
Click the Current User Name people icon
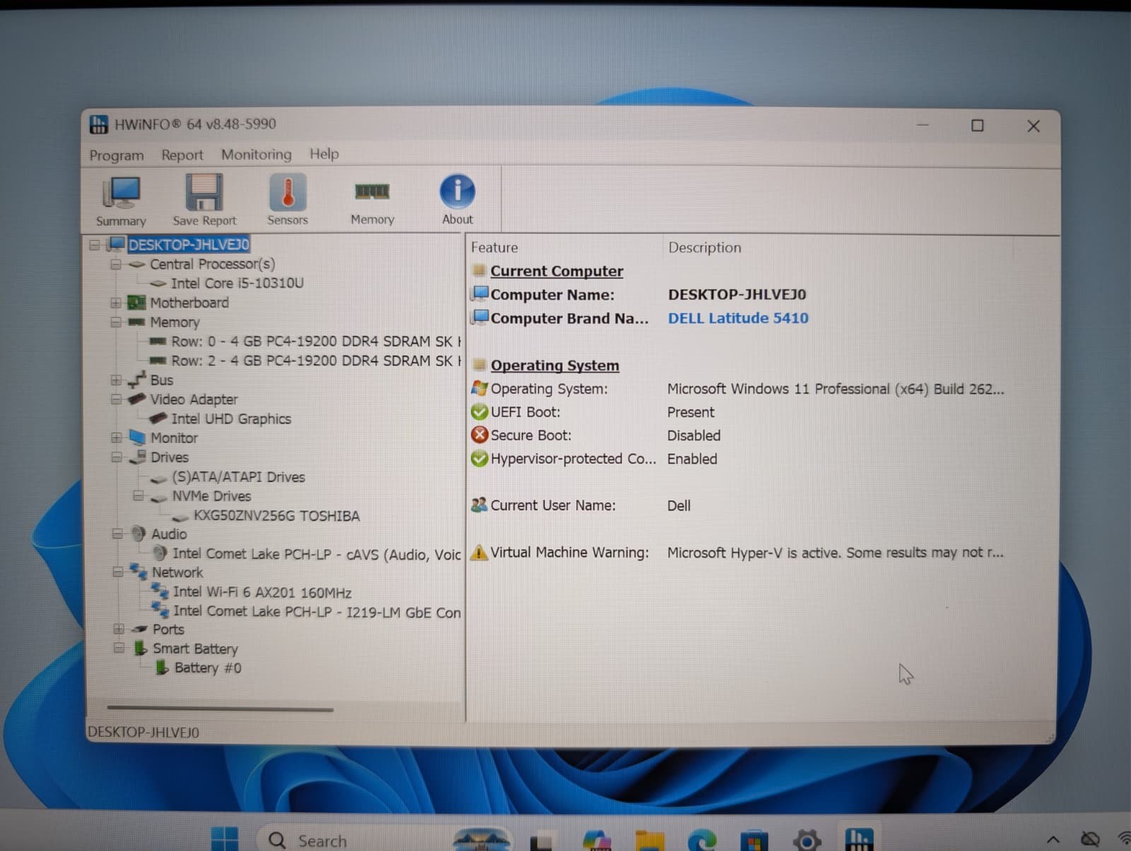(x=479, y=505)
